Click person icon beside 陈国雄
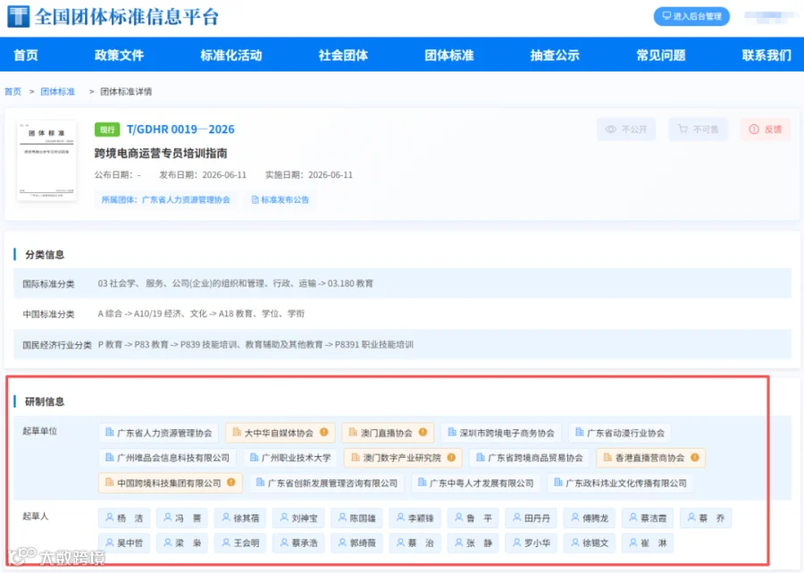The width and height of the screenshot is (804, 573). (x=342, y=518)
